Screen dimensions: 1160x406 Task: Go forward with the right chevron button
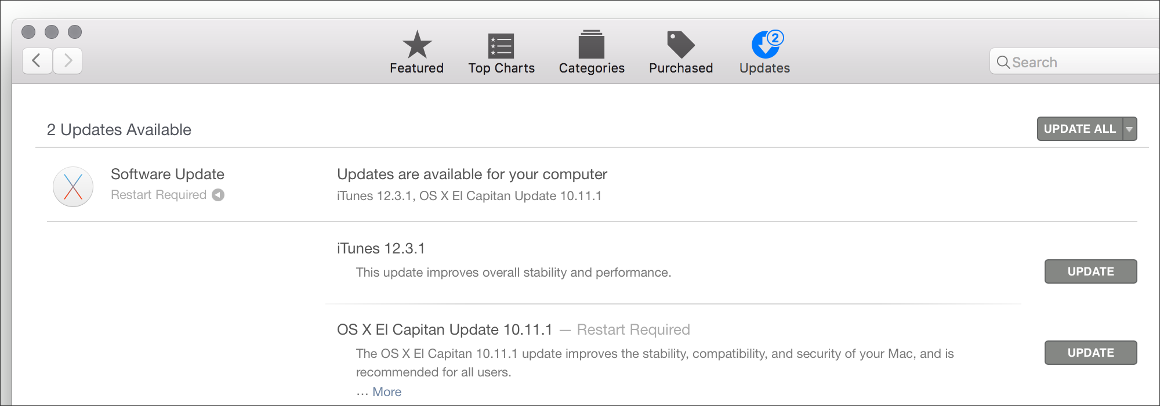(x=68, y=60)
